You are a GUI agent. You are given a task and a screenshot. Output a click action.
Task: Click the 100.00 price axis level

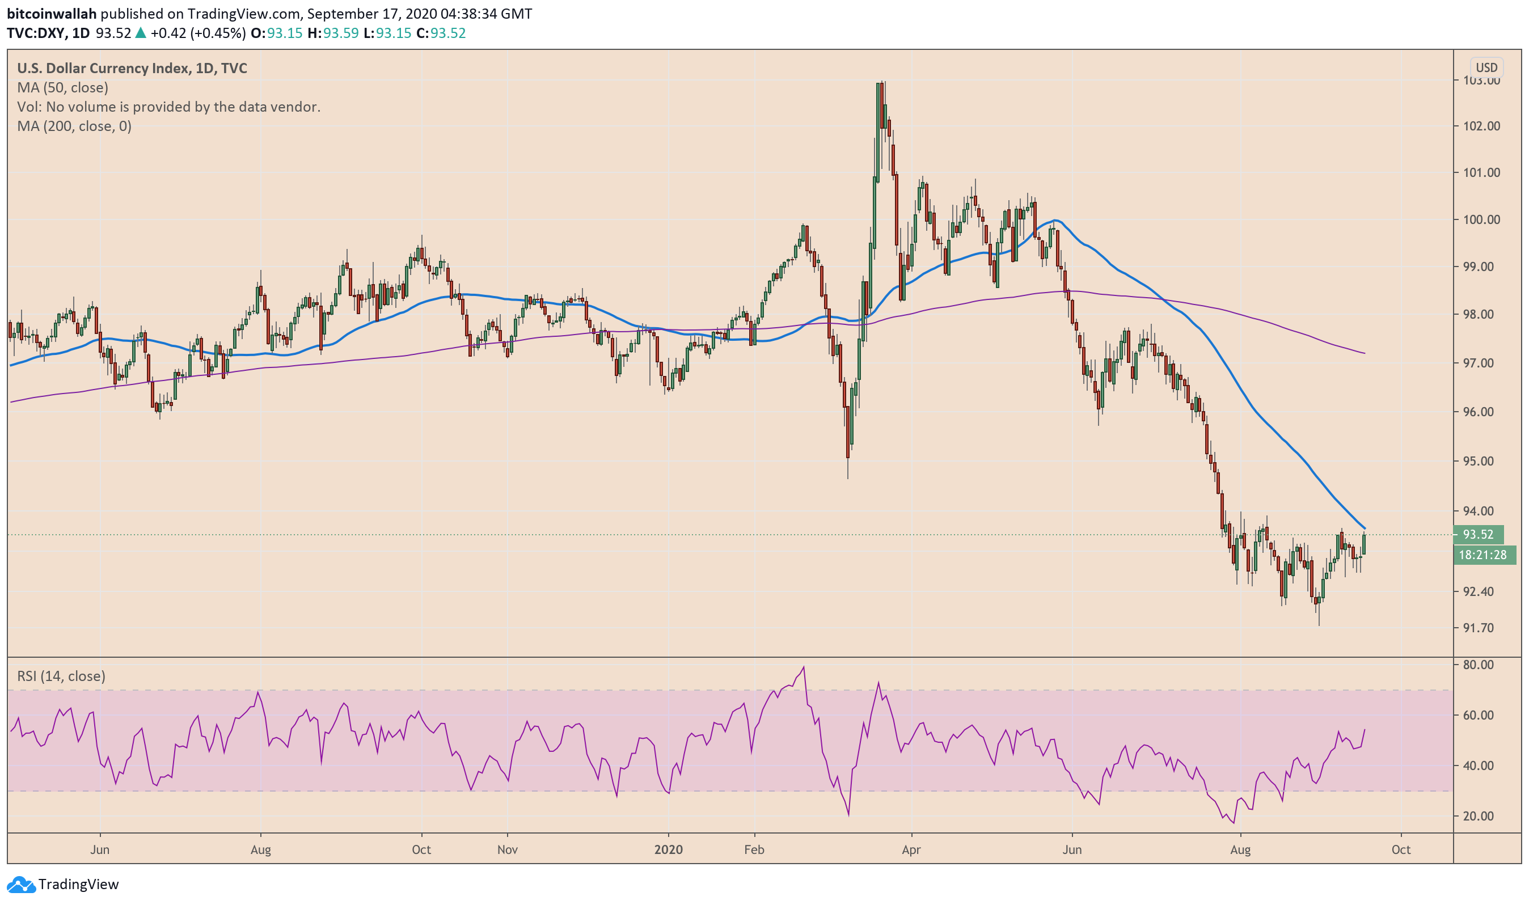[x=1481, y=219]
